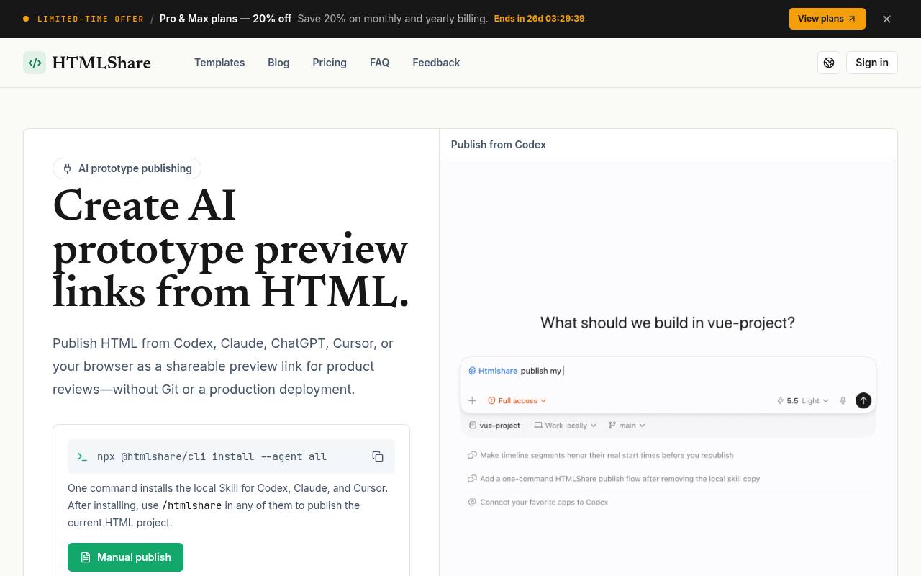Click the Connect your favorite apps to Codex row

[668, 502]
